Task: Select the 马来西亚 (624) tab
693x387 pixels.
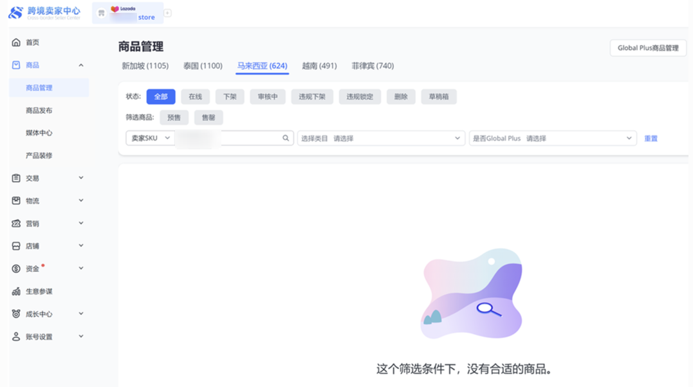Action: pyautogui.click(x=262, y=66)
